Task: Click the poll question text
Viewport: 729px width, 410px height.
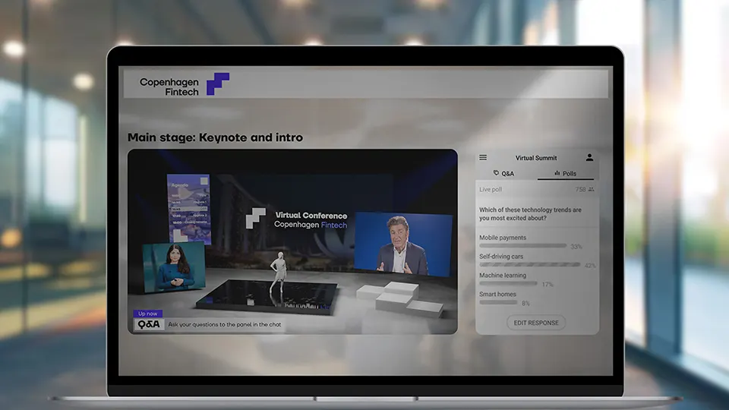Action: click(531, 214)
